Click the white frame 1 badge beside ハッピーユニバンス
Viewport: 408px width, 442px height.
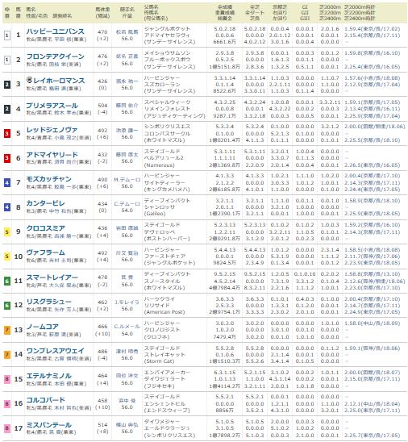[7, 35]
